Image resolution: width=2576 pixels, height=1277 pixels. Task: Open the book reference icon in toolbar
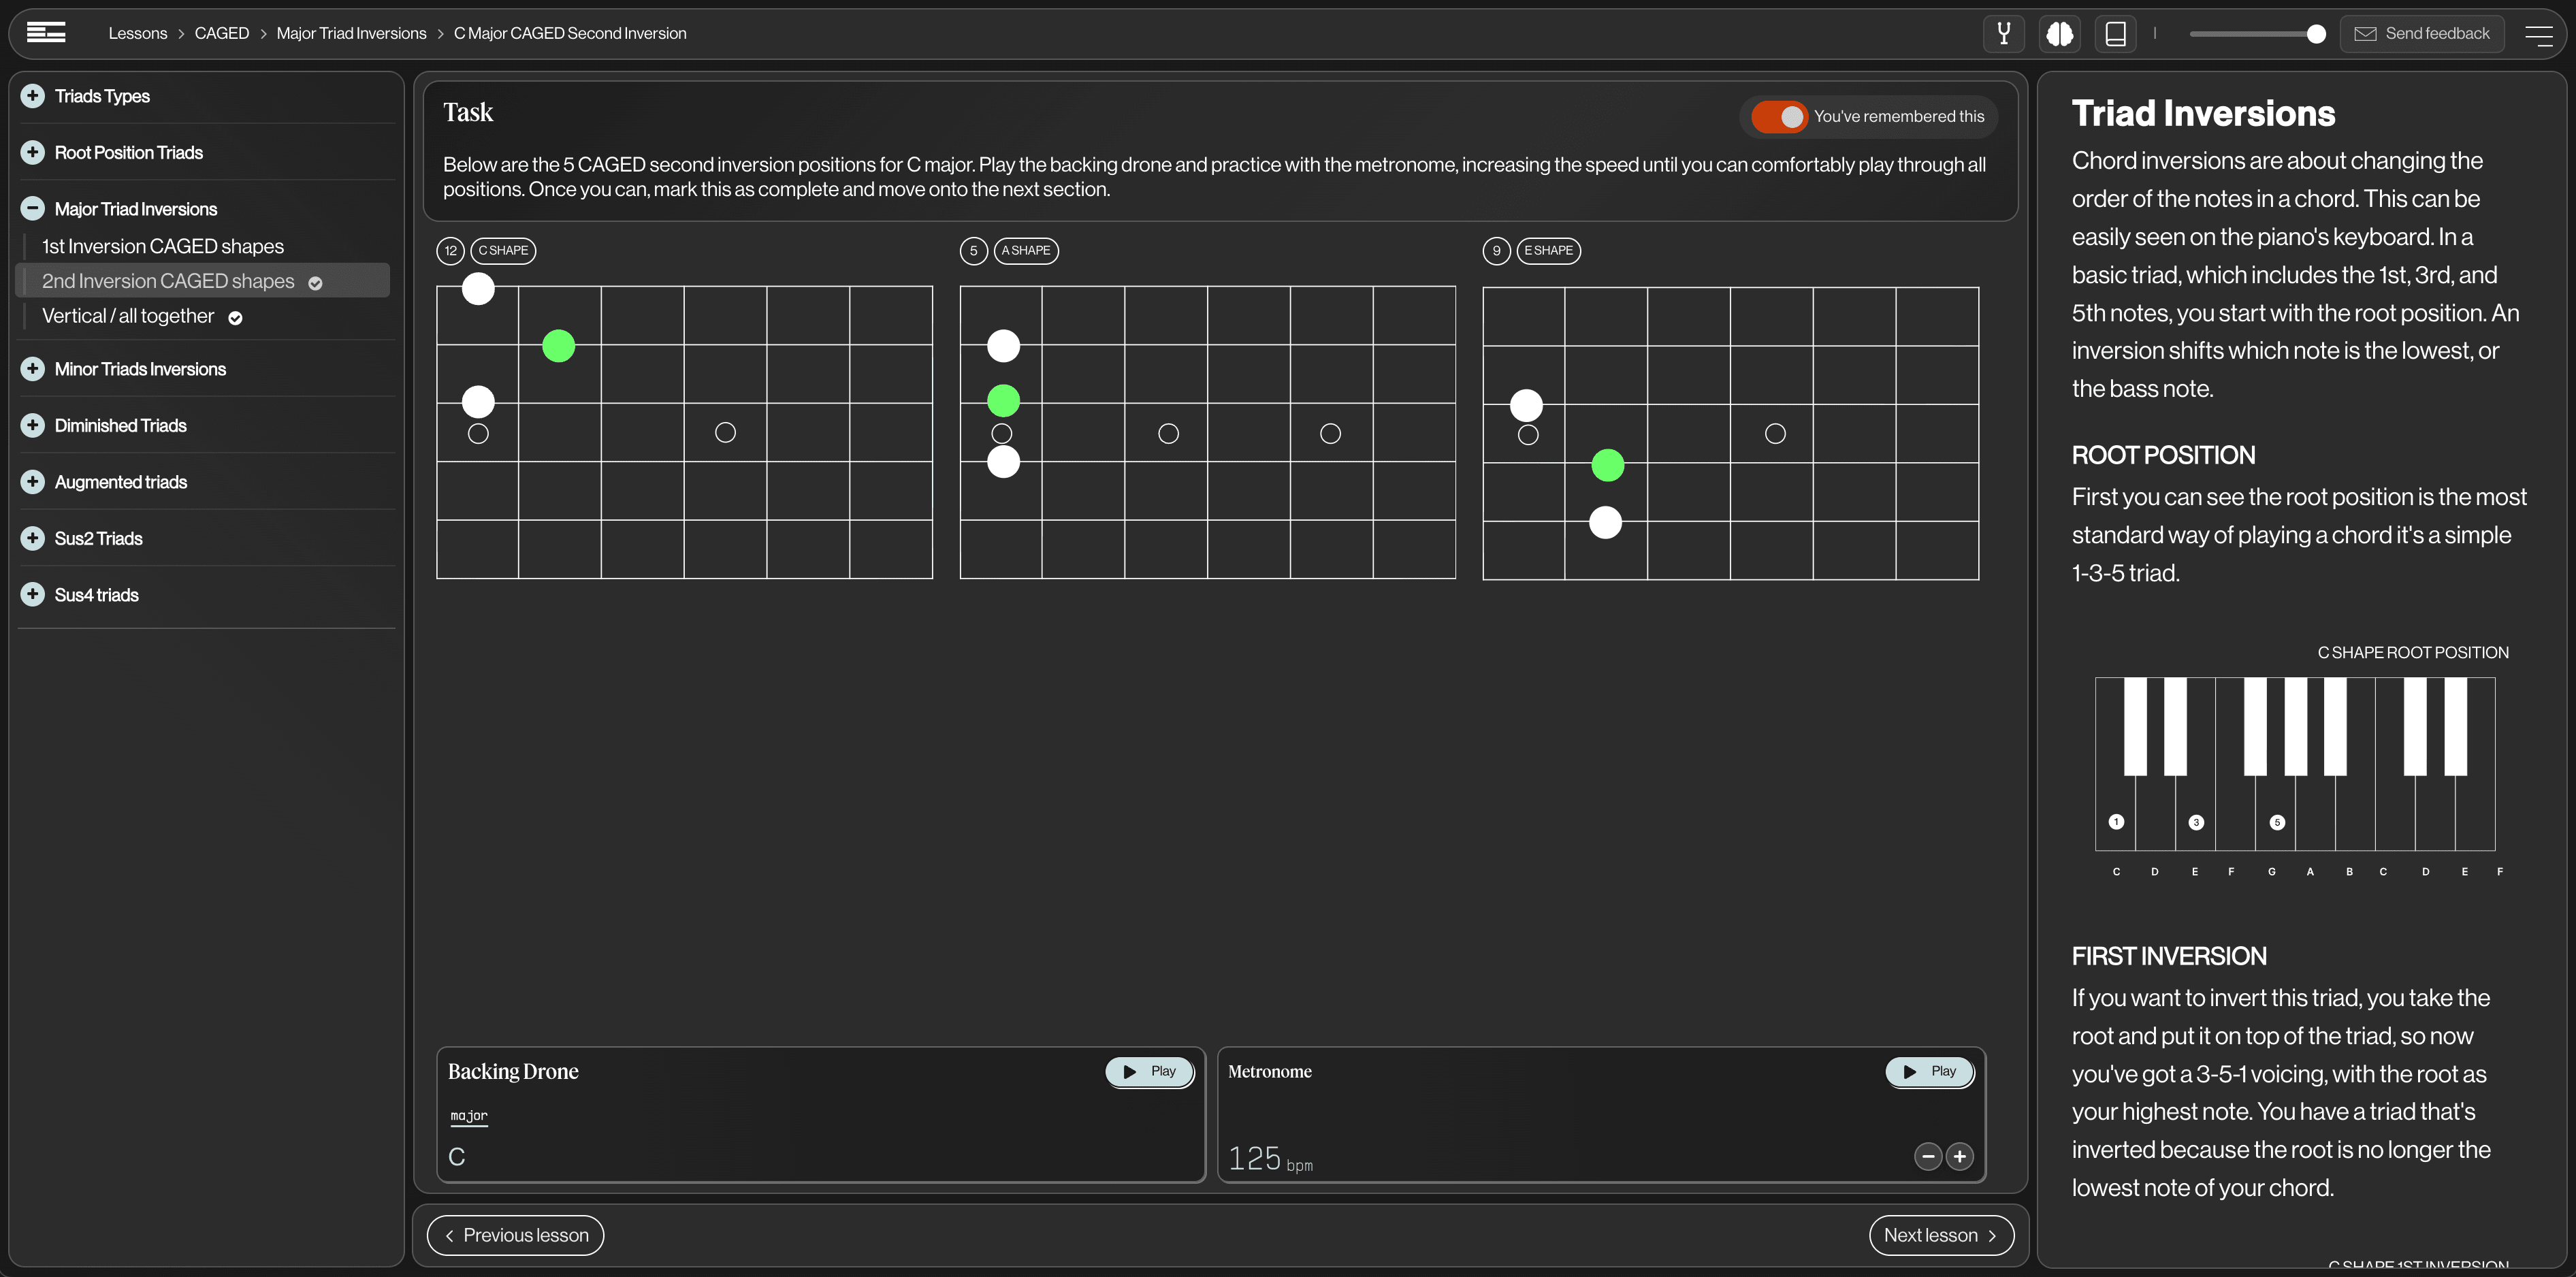(x=2115, y=34)
